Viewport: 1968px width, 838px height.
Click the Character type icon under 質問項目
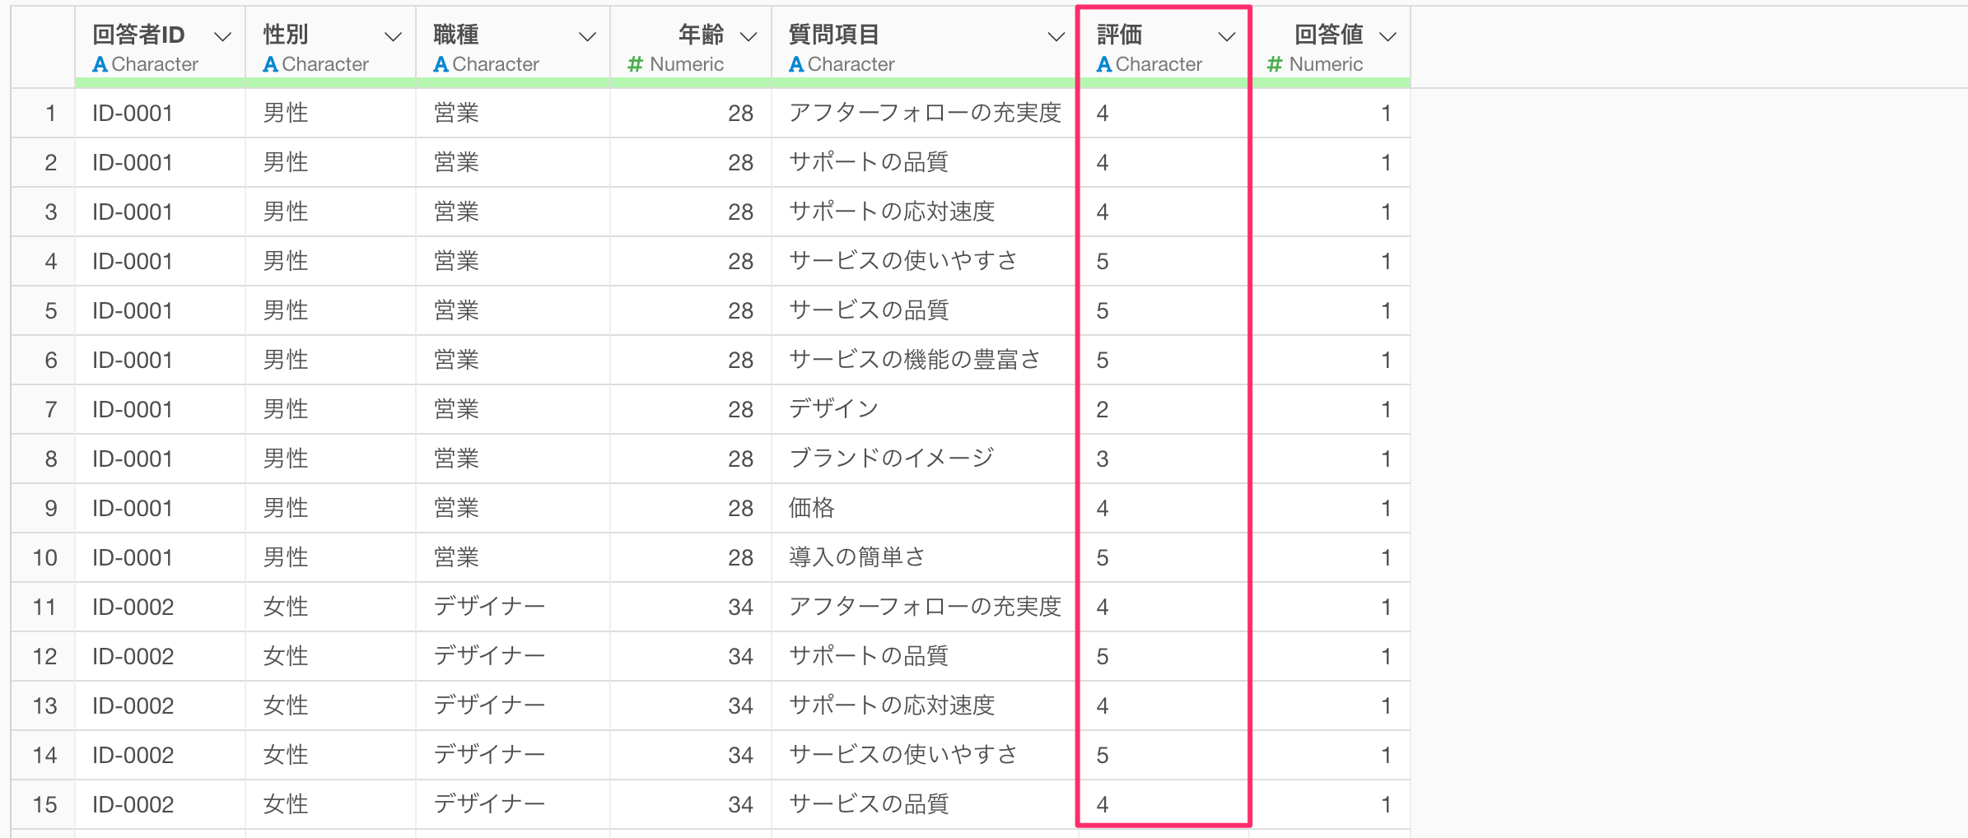coord(796,64)
